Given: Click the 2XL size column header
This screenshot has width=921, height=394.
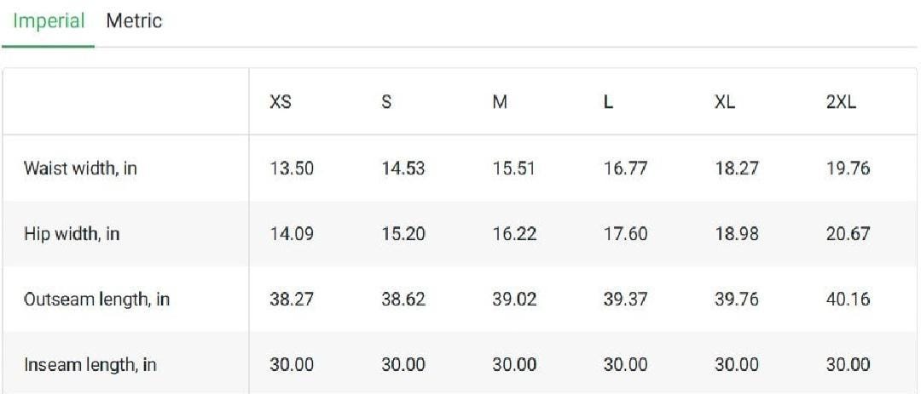Looking at the screenshot, I should click(841, 102).
